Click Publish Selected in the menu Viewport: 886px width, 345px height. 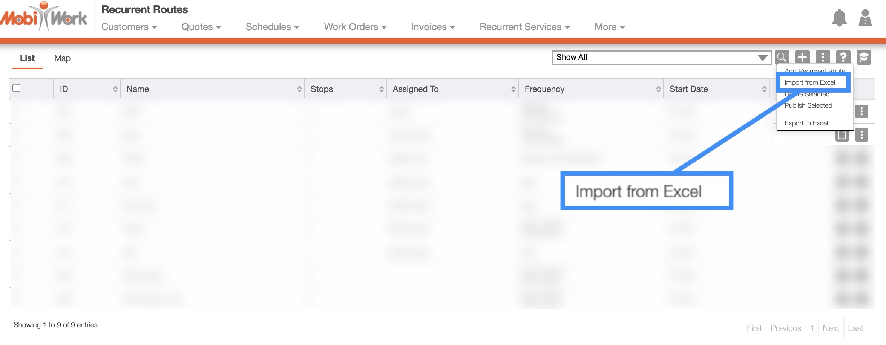[x=808, y=106]
